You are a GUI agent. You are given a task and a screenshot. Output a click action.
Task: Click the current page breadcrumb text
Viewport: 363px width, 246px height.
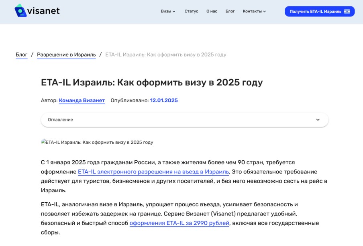(166, 55)
